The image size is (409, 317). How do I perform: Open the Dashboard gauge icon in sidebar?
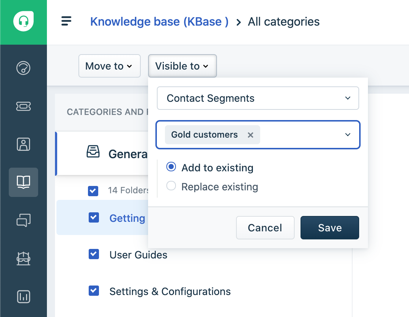[x=23, y=68]
